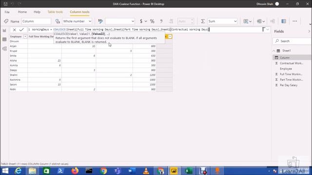Image resolution: width=312 pixels, height=175 pixels.
Task: Open the Data groups menu
Action: click(261, 21)
